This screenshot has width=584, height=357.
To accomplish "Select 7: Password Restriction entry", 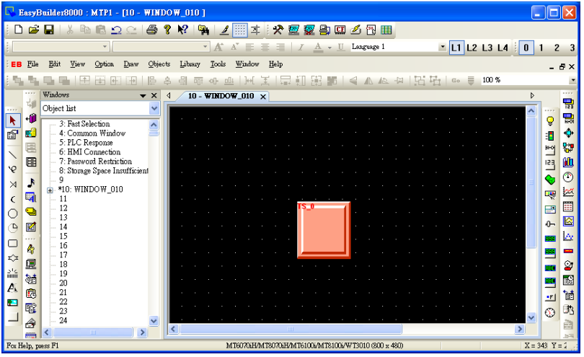I will tap(95, 162).
